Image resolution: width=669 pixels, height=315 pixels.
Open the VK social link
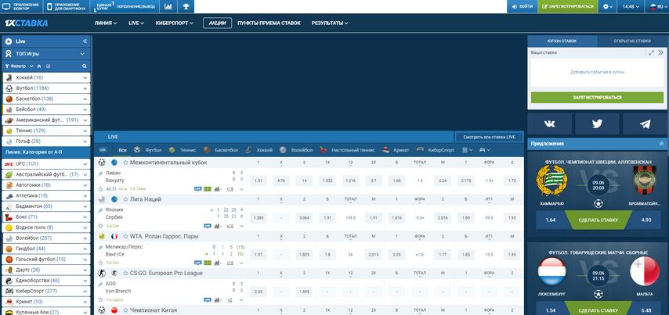(x=550, y=123)
